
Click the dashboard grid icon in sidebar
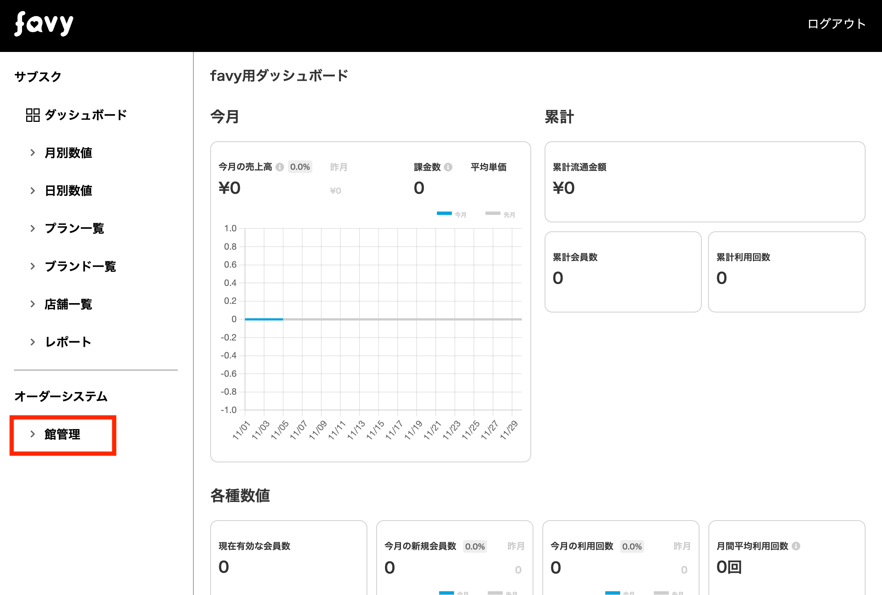[33, 115]
